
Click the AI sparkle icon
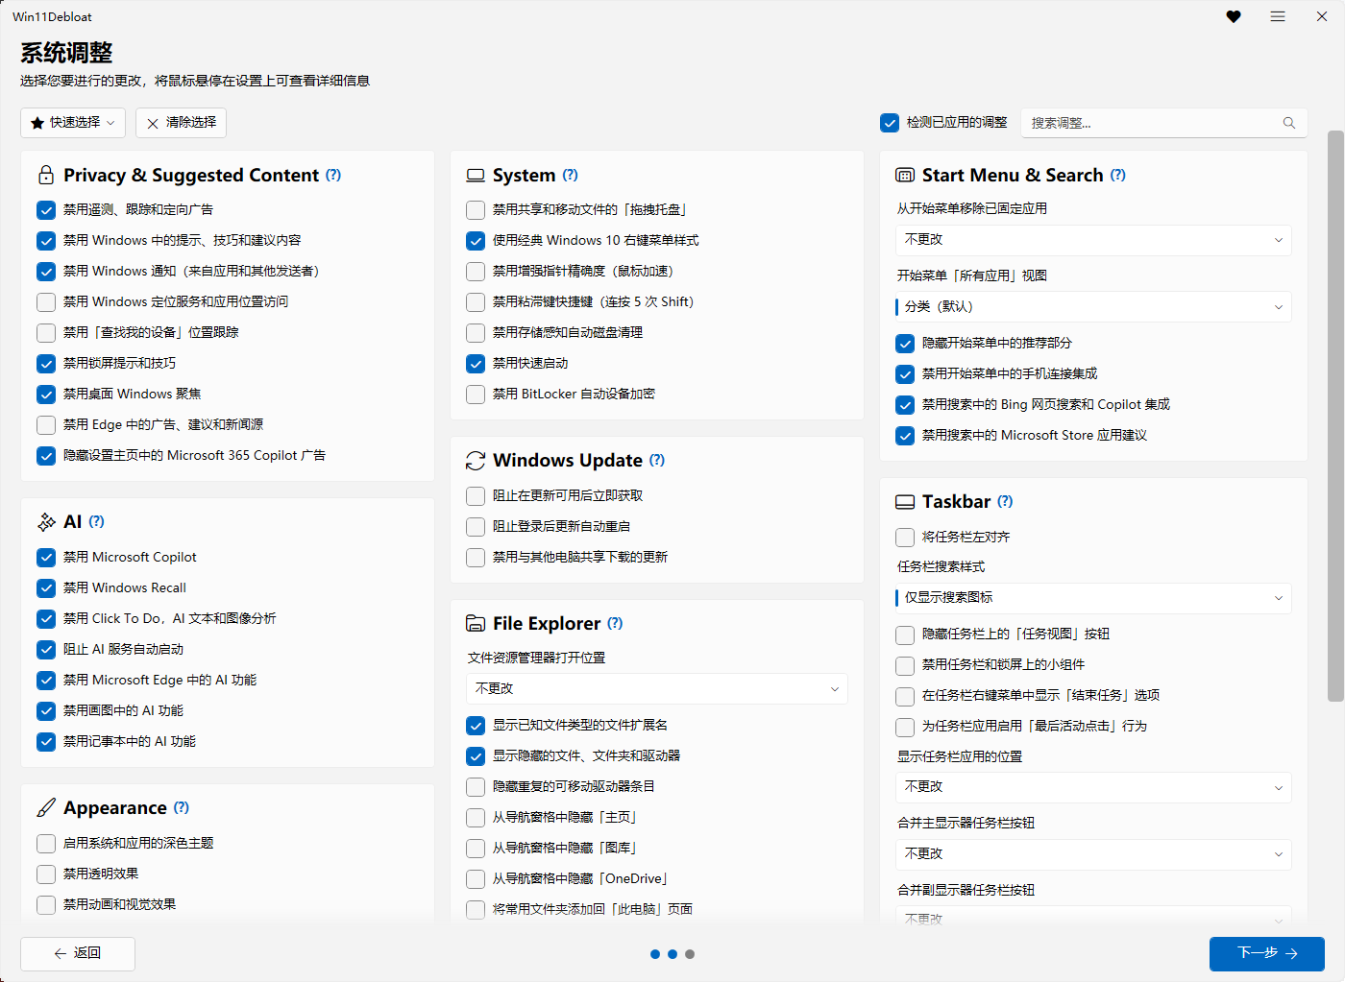point(46,521)
